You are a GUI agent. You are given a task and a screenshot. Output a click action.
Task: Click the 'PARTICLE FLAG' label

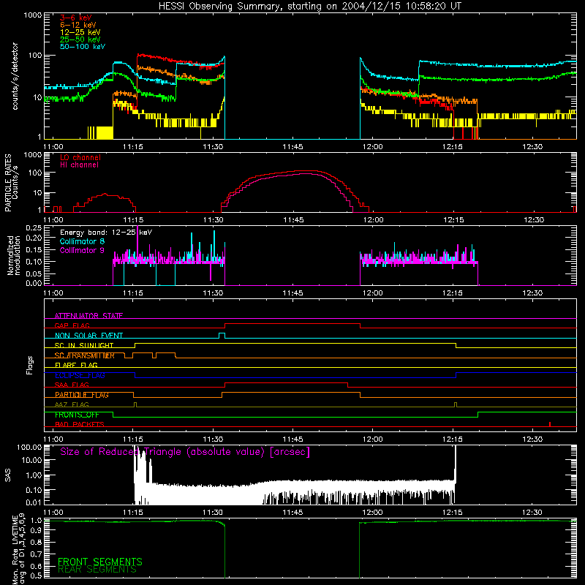point(82,395)
